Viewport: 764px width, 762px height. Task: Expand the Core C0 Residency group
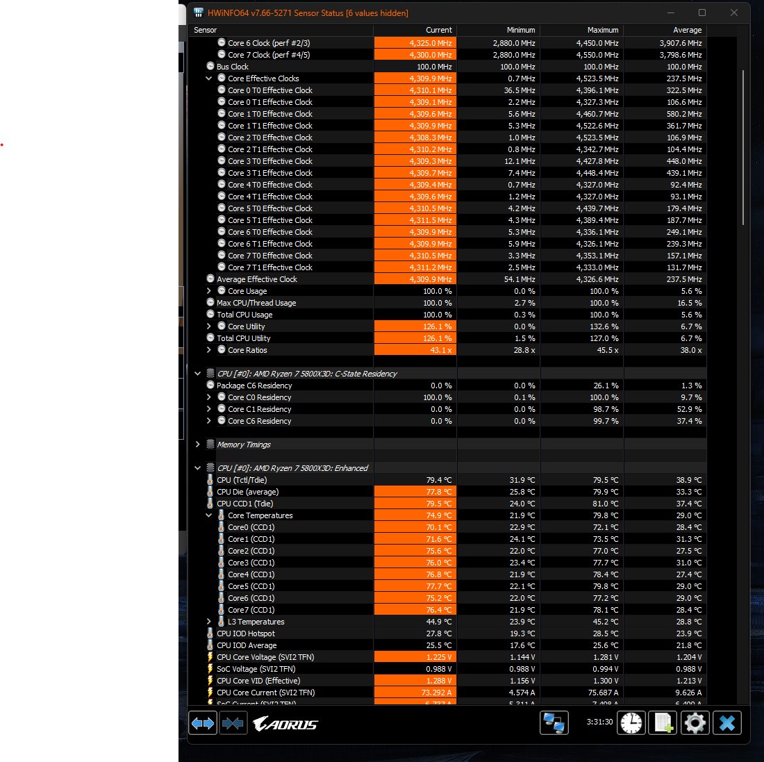click(x=209, y=397)
